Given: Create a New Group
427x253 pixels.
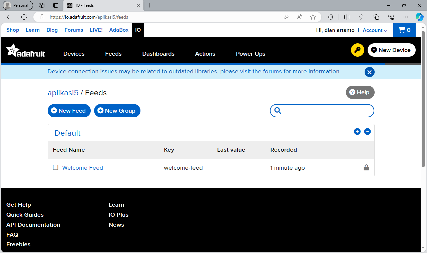Looking at the screenshot, I should (117, 111).
